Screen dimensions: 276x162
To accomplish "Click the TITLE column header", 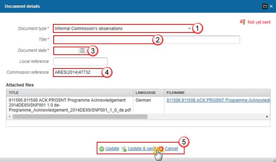I will pos(70,92).
